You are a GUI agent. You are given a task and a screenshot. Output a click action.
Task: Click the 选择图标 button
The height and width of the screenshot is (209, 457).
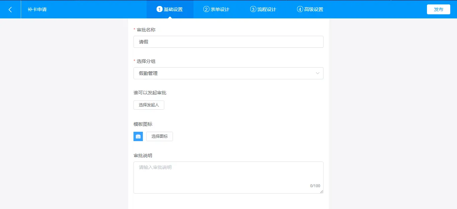coord(160,136)
